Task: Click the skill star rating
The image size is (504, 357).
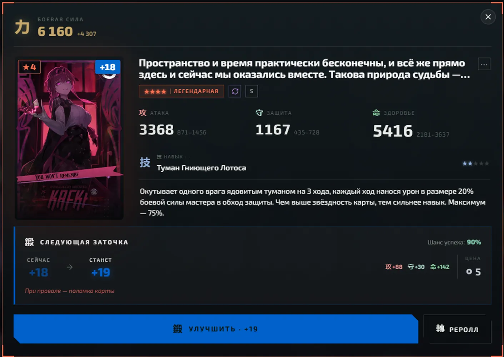Action: 475,164
